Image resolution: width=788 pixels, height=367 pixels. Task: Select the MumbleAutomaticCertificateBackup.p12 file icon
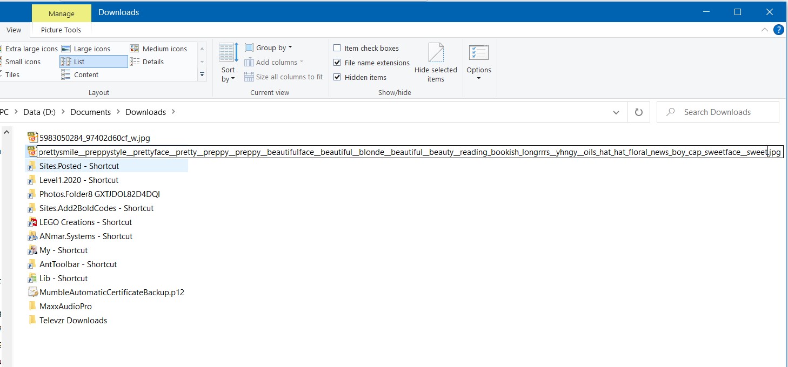pyautogui.click(x=32, y=293)
